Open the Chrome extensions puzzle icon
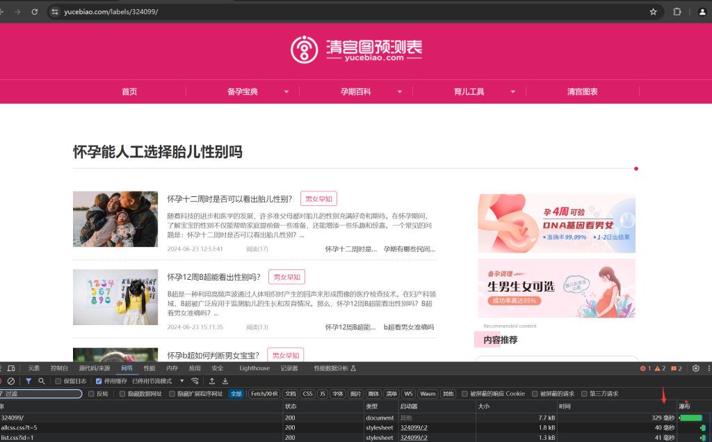 (677, 12)
